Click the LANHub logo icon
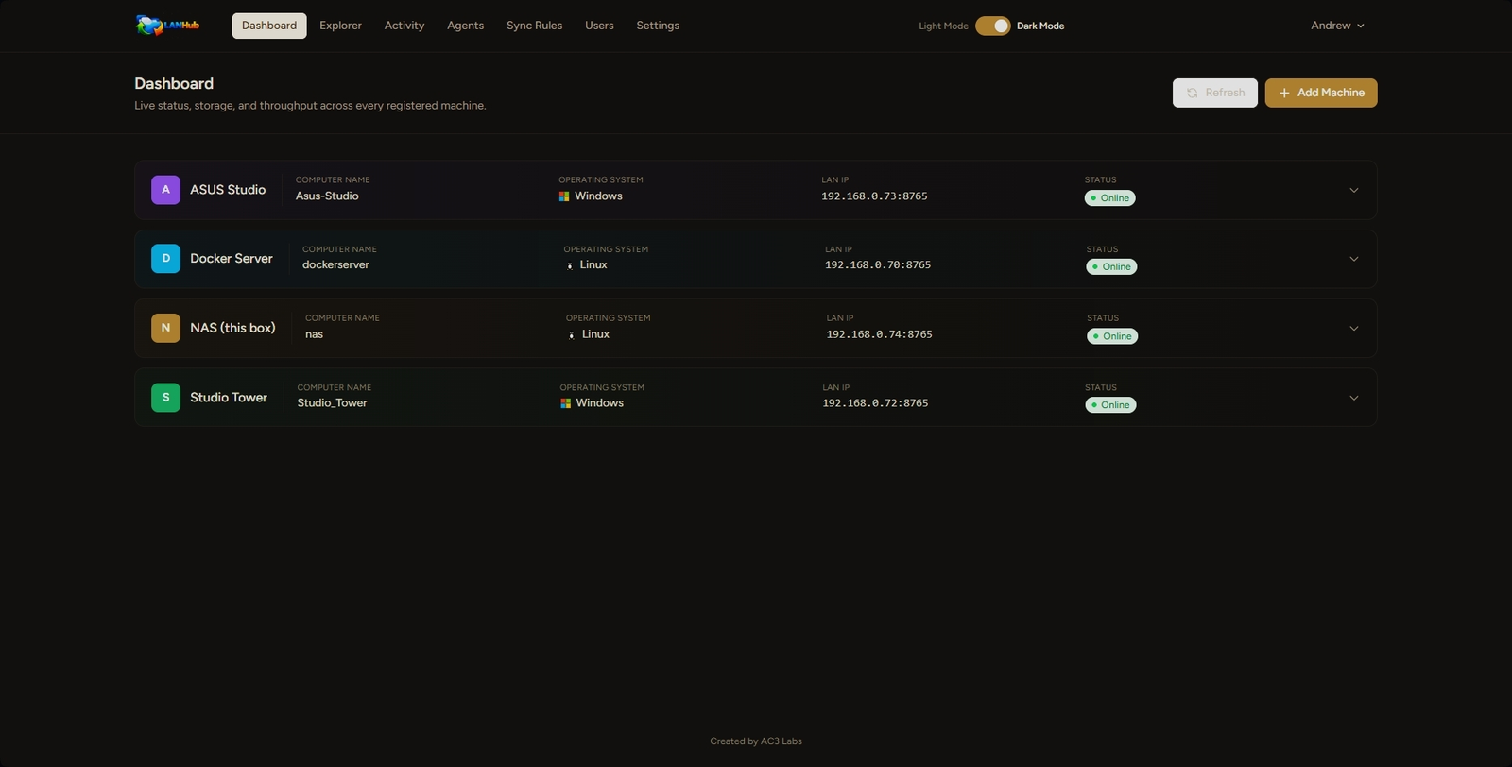The height and width of the screenshot is (767, 1512). (x=167, y=26)
